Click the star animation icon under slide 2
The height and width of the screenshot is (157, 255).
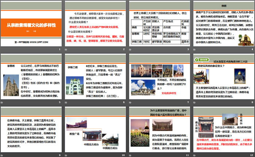[x=66, y=49]
